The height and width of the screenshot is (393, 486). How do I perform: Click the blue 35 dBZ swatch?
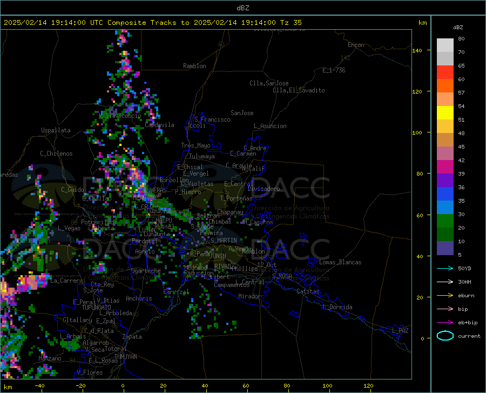click(445, 194)
